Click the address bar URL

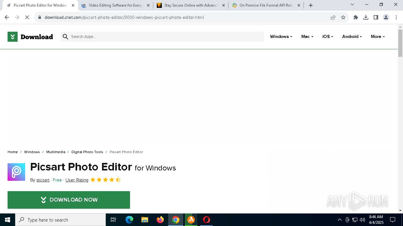124,17
